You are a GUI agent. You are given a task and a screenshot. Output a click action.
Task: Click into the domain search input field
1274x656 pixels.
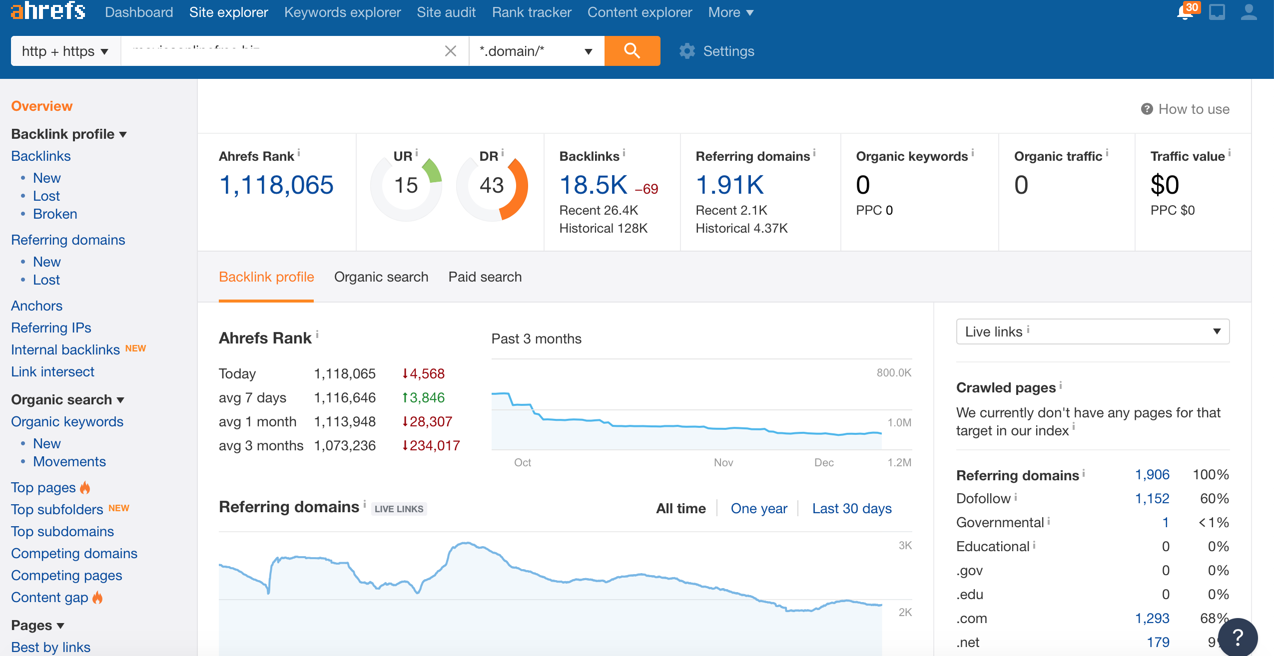pos(282,51)
